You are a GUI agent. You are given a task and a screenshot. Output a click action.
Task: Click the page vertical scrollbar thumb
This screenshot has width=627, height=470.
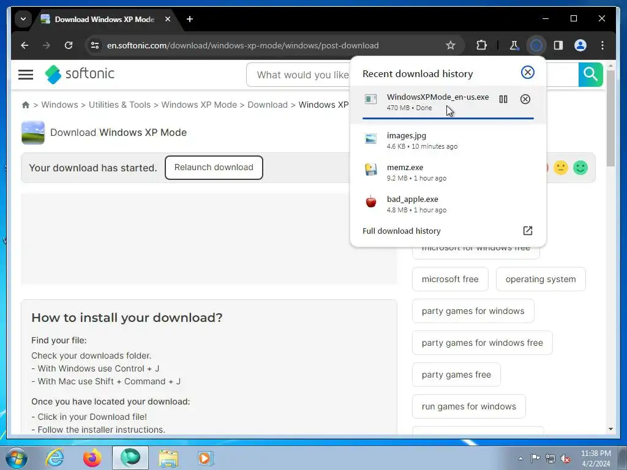point(610,118)
